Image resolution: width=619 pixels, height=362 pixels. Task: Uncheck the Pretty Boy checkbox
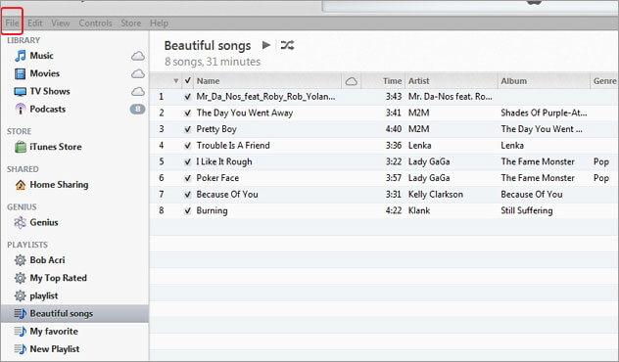tap(187, 129)
